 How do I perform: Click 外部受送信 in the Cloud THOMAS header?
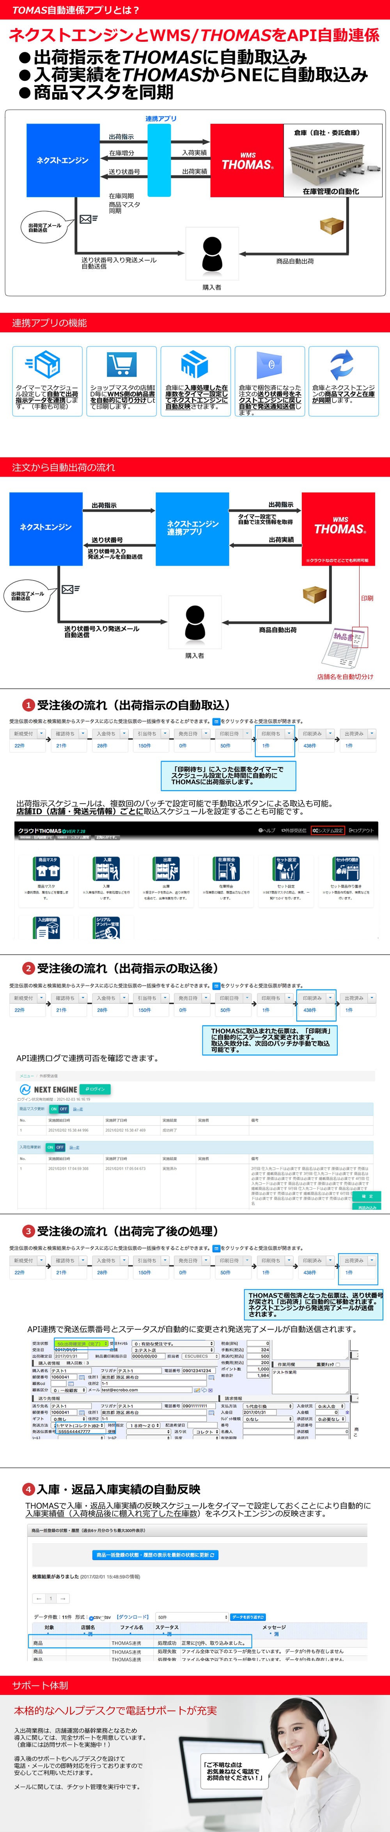coord(294,830)
